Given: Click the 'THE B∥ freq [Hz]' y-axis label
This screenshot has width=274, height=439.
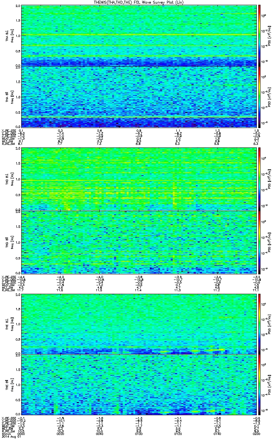Looking at the screenshot, I should coord(9,385).
